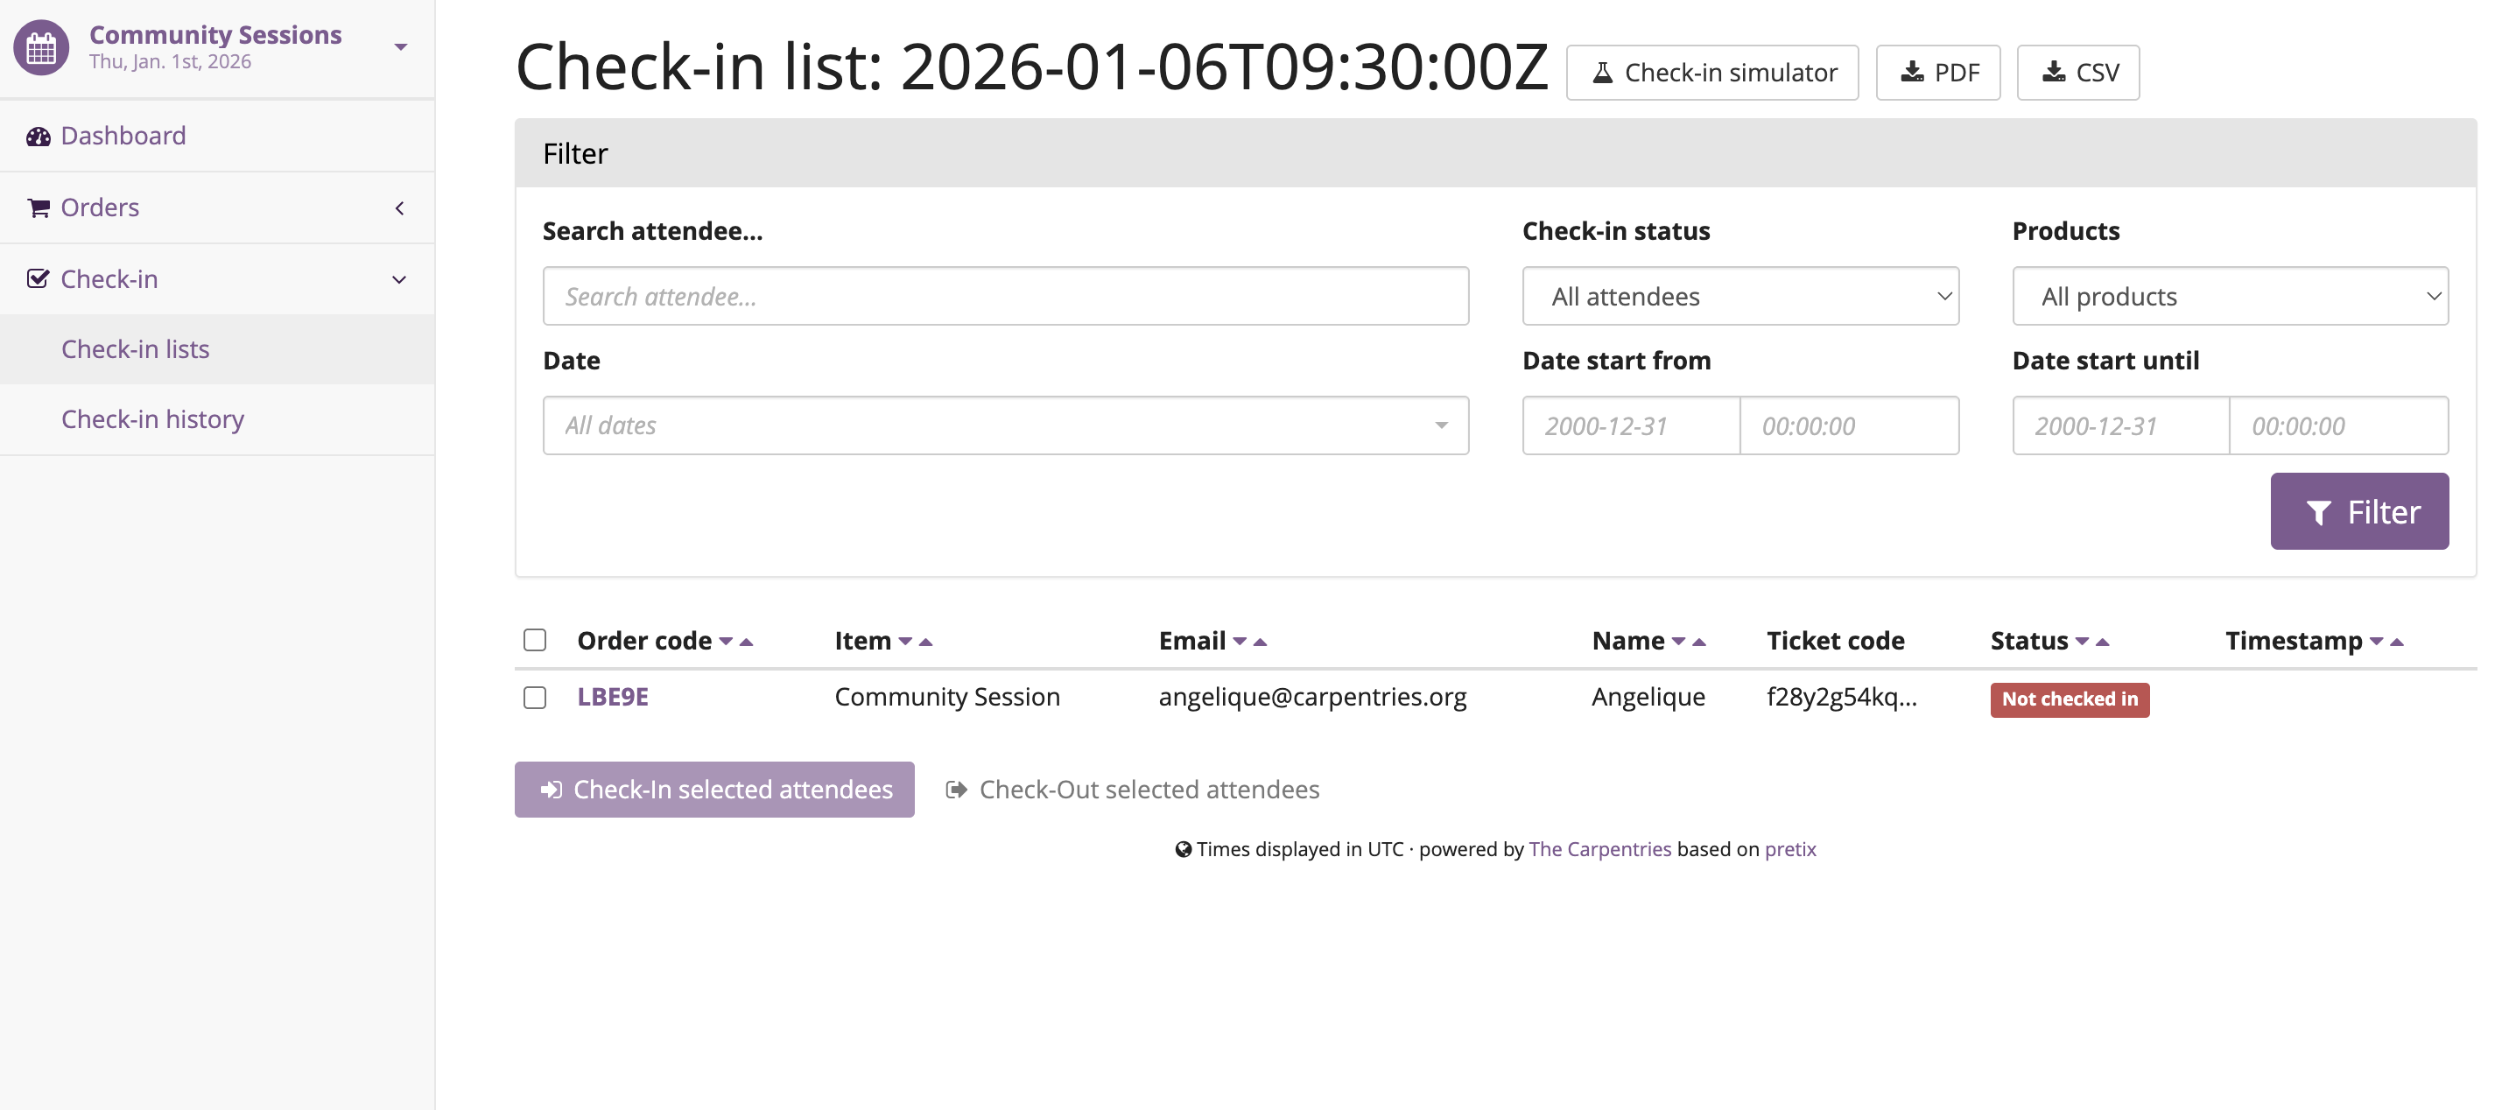Click Check-In selected attendees button

click(x=714, y=789)
